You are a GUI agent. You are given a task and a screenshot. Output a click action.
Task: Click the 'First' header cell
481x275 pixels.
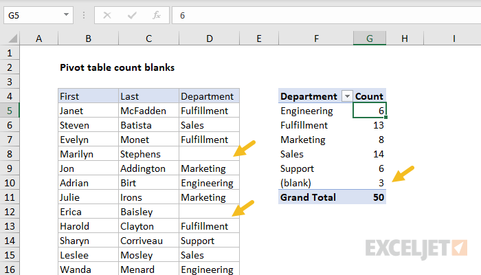pos(88,96)
